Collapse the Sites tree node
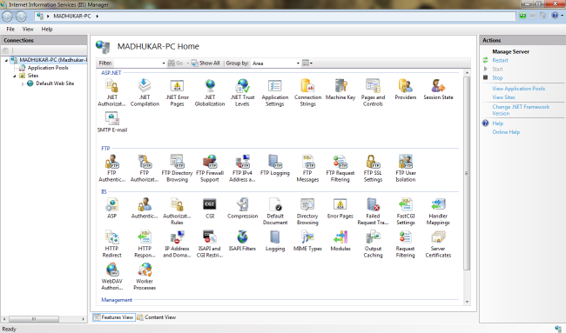The width and height of the screenshot is (566, 333). click(15, 76)
